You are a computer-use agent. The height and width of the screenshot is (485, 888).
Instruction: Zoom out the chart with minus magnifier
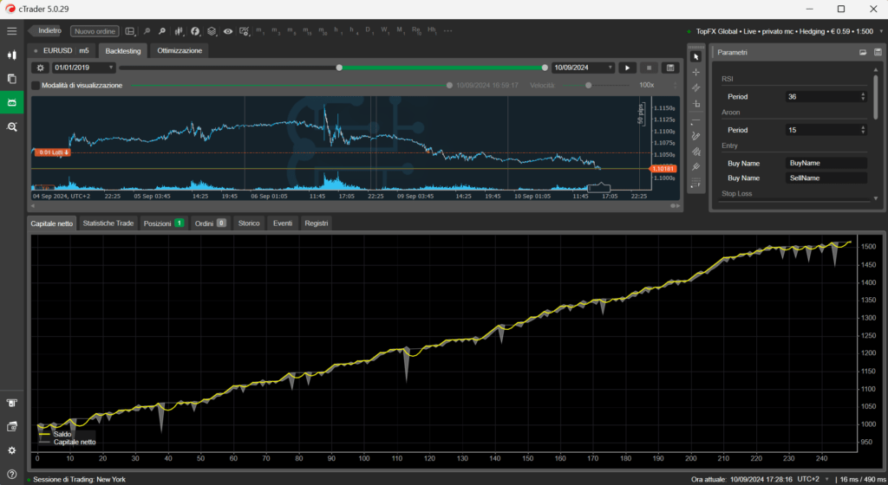[x=147, y=31]
